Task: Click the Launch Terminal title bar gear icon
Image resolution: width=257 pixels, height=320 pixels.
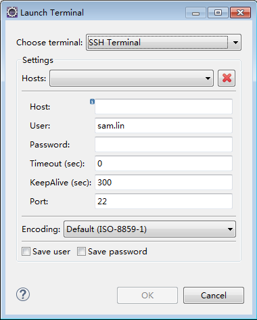Action: 12,12
